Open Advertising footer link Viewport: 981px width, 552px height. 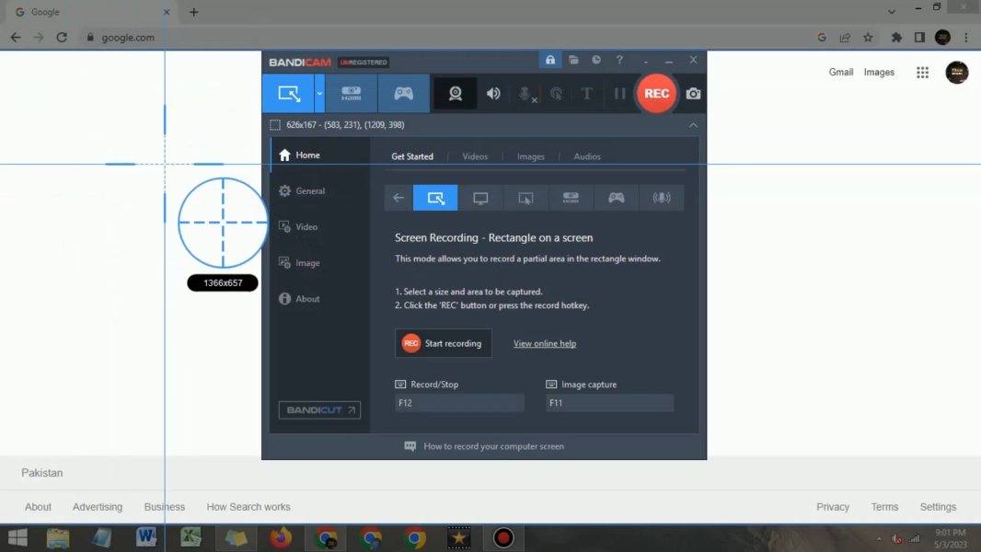(98, 507)
